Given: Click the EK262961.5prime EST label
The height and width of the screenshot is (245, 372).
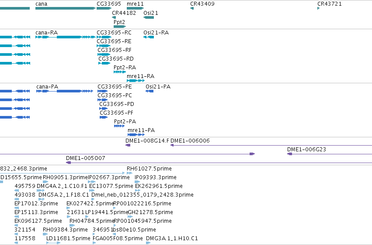Looking at the screenshot, I should pos(159,186).
